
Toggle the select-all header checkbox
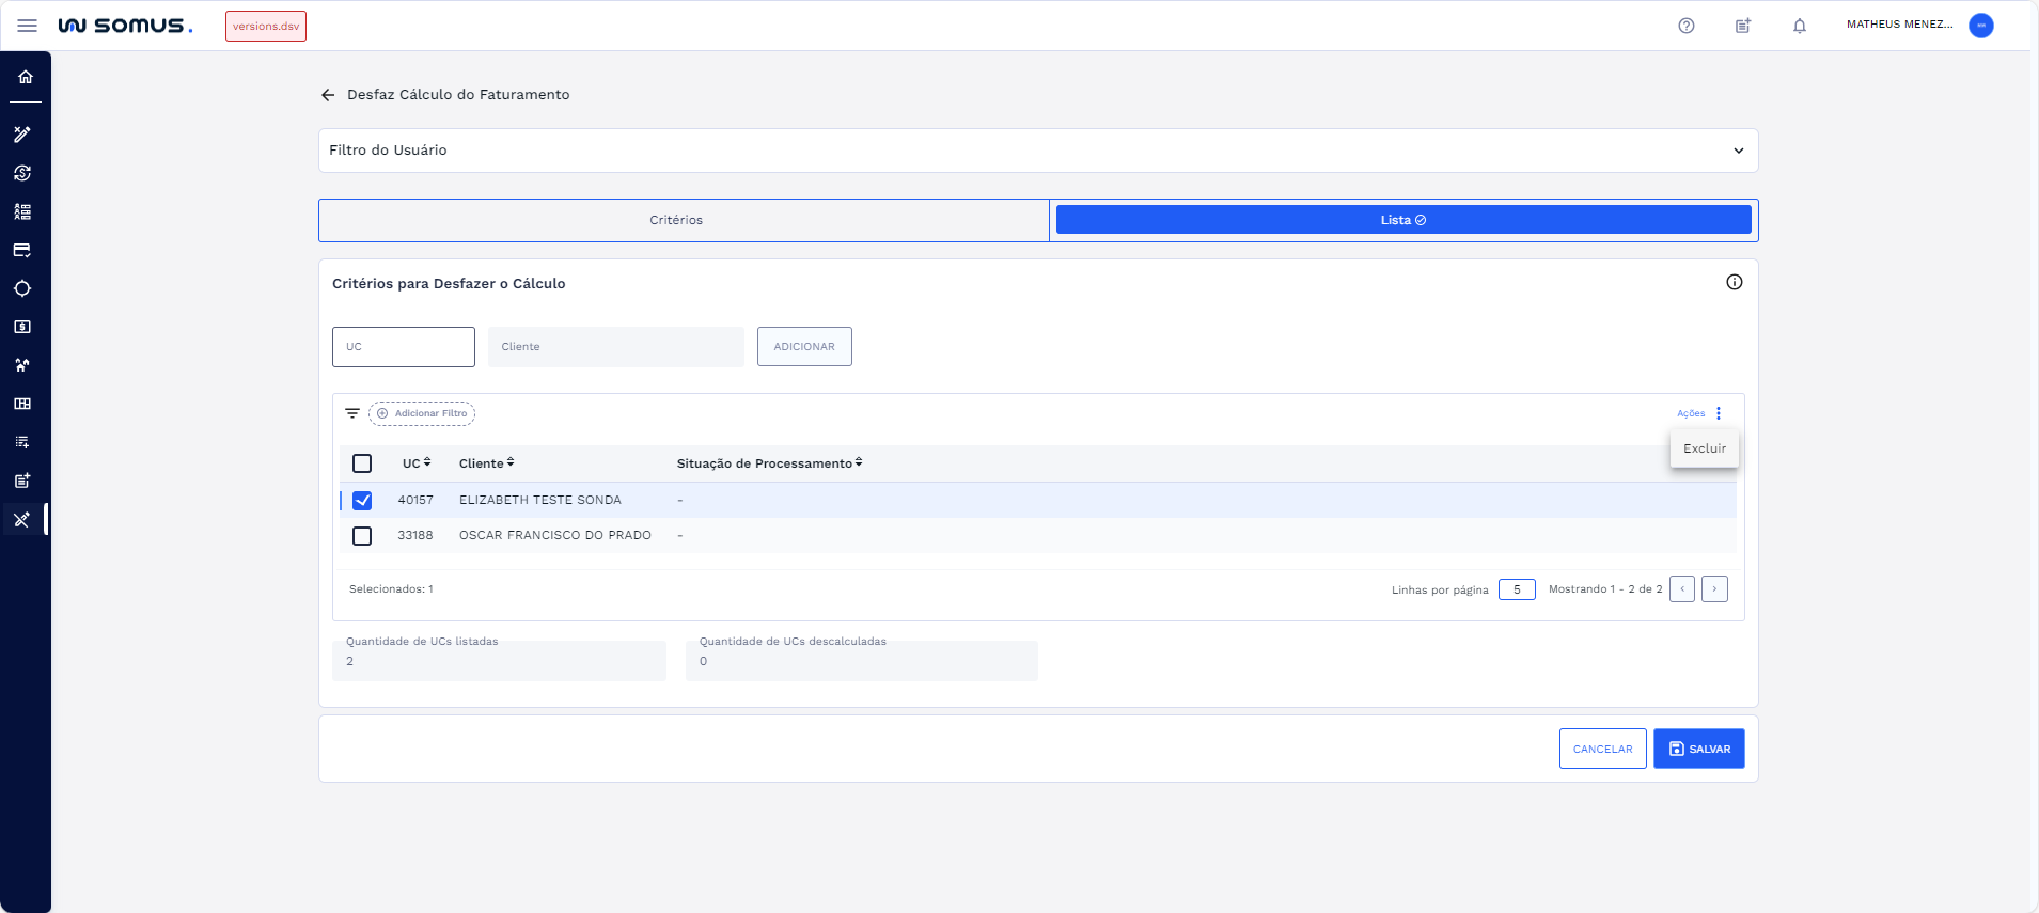pos(362,463)
